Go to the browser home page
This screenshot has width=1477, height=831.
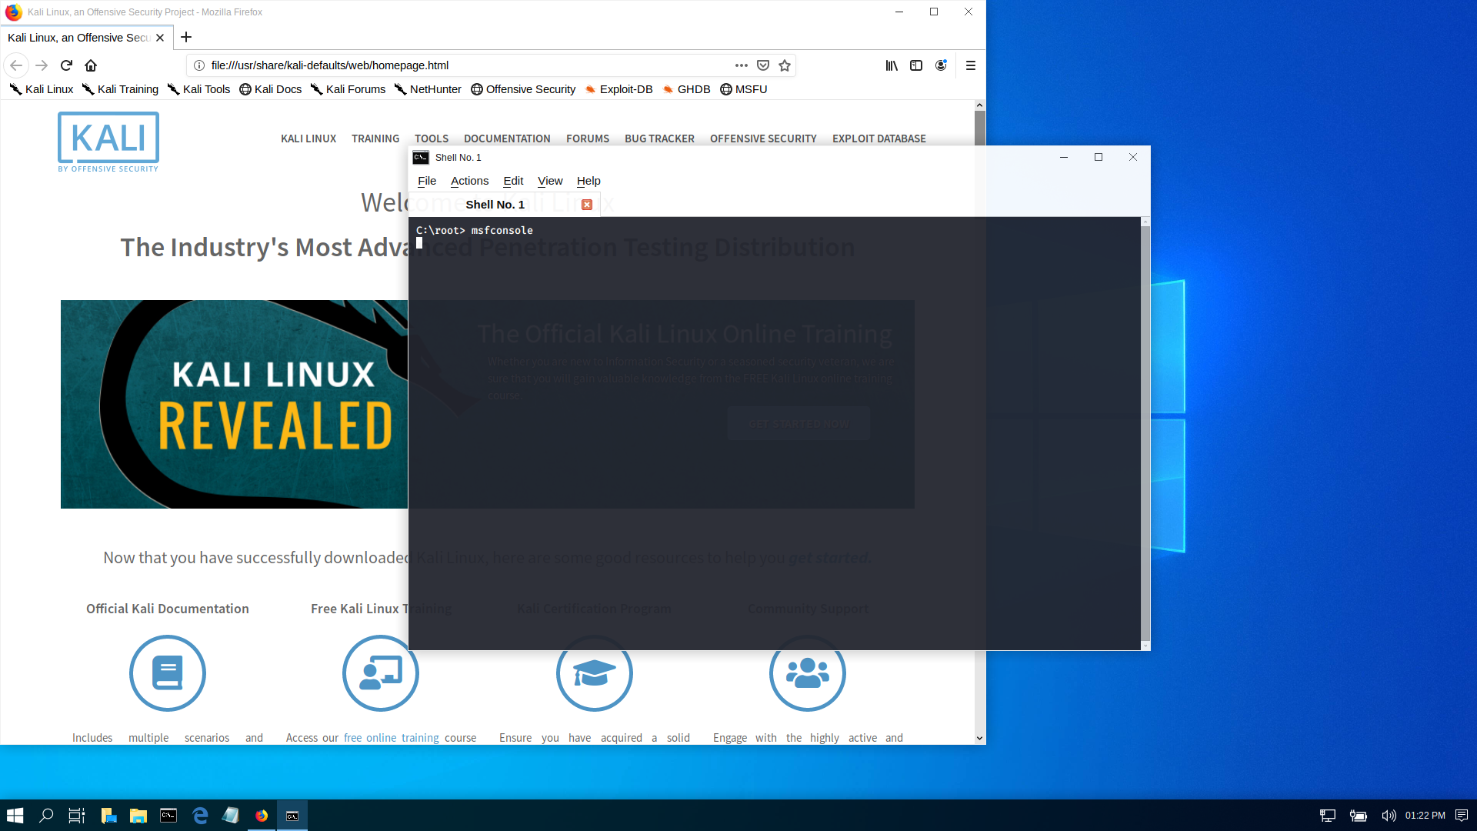click(x=91, y=65)
